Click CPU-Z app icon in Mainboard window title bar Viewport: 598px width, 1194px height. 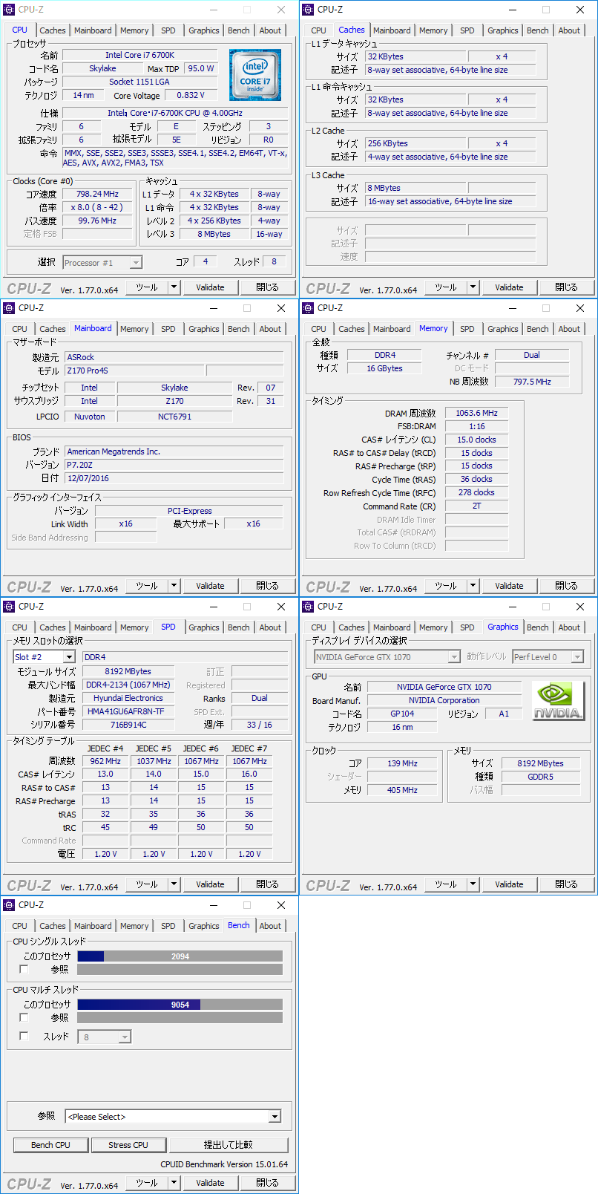click(10, 308)
